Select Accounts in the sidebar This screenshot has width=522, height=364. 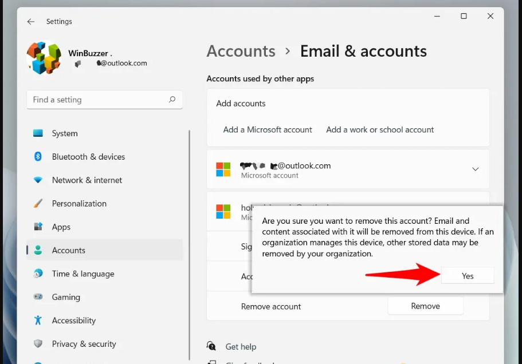click(x=104, y=250)
